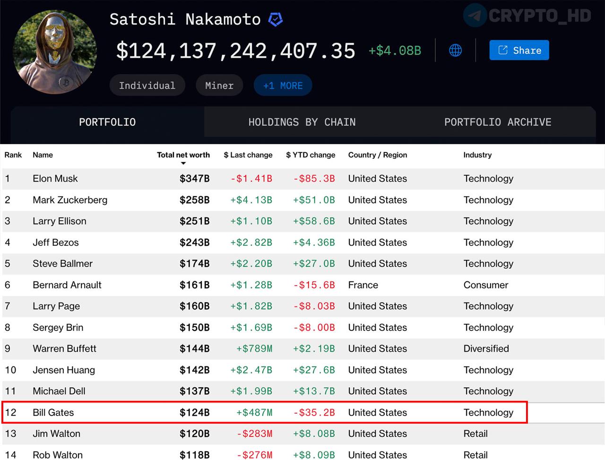Click Diversified in Warren Buffett's row
Viewport: 605px width, 460px height.
tap(486, 349)
